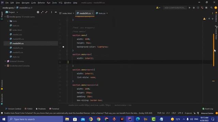Image resolution: width=218 pixels, height=122 pixels.
Task: Open the Navigate menu
Action: (26, 3)
